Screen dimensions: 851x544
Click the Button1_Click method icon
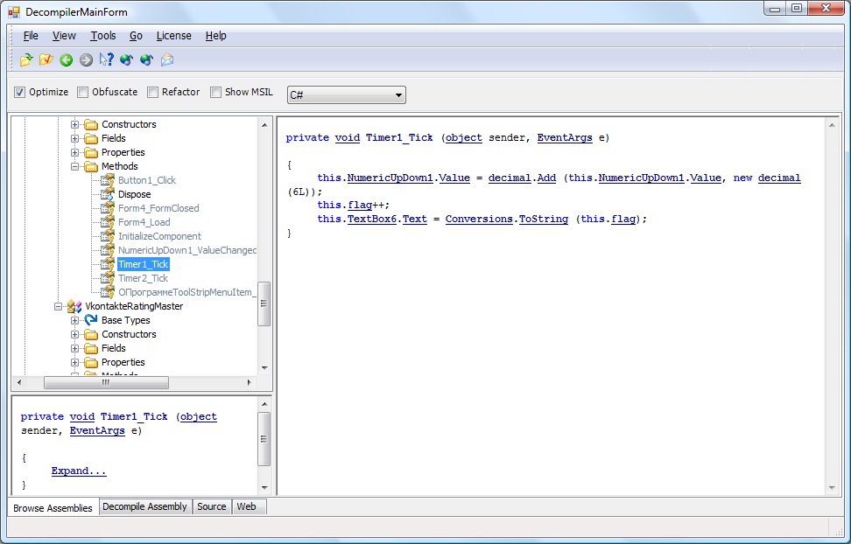(x=108, y=180)
